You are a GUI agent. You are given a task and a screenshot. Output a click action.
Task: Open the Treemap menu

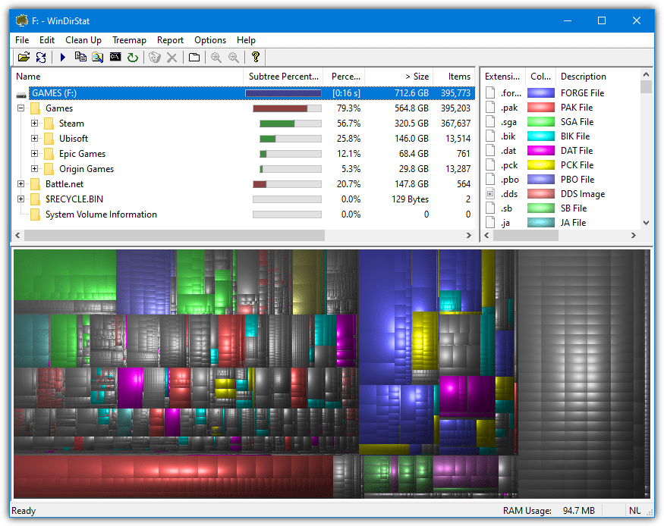129,40
